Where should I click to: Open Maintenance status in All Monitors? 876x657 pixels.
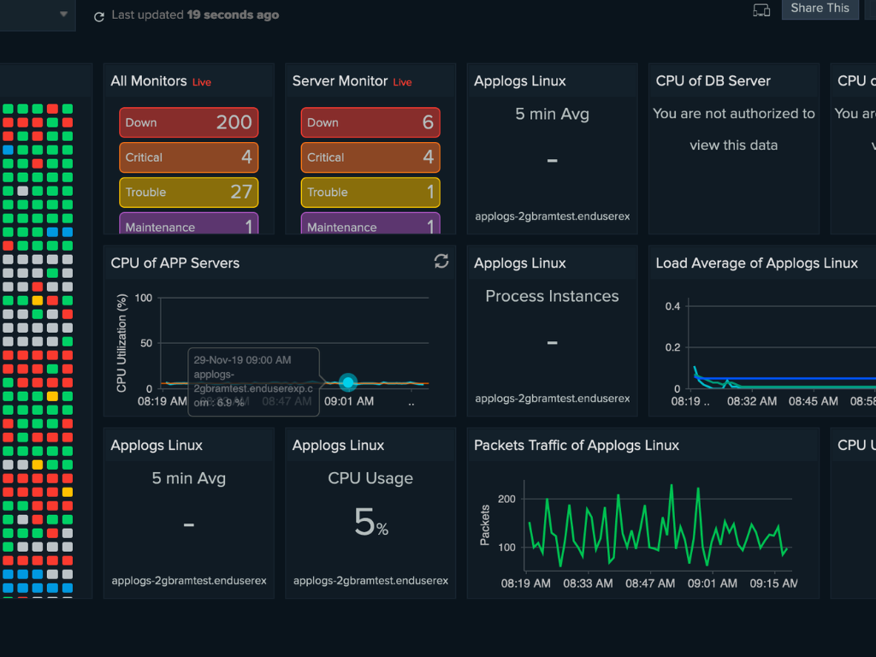pyautogui.click(x=188, y=225)
